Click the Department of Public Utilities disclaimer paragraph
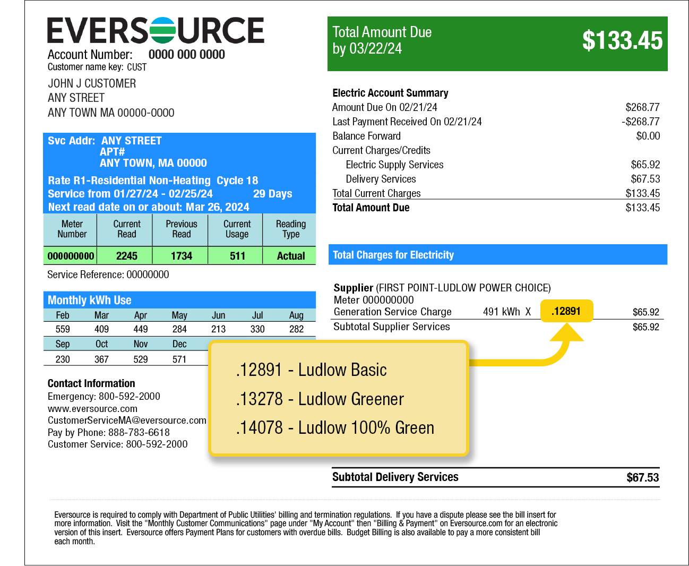Viewport: 689px width, 566px height. tap(306, 528)
